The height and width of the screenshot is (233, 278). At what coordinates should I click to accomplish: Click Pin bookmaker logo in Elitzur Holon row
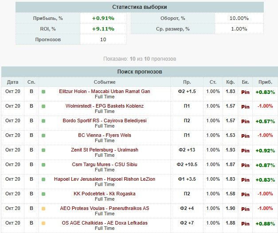point(245,92)
